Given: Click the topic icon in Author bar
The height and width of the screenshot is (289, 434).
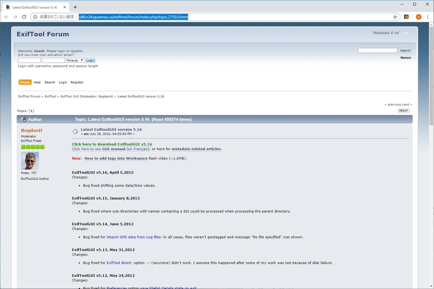Looking at the screenshot, I should coord(23,119).
